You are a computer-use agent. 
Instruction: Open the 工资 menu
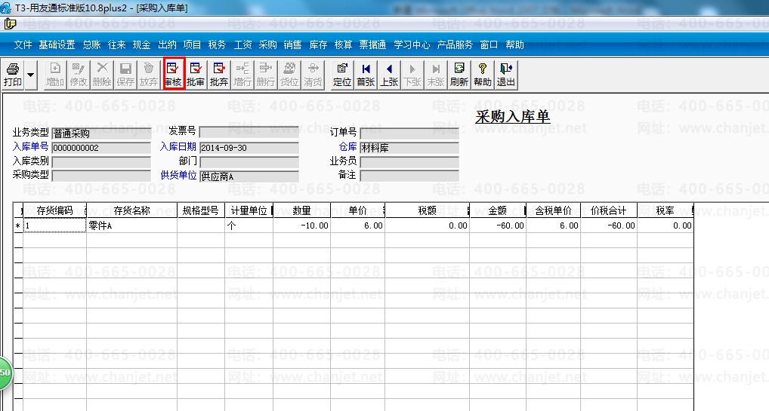242,45
